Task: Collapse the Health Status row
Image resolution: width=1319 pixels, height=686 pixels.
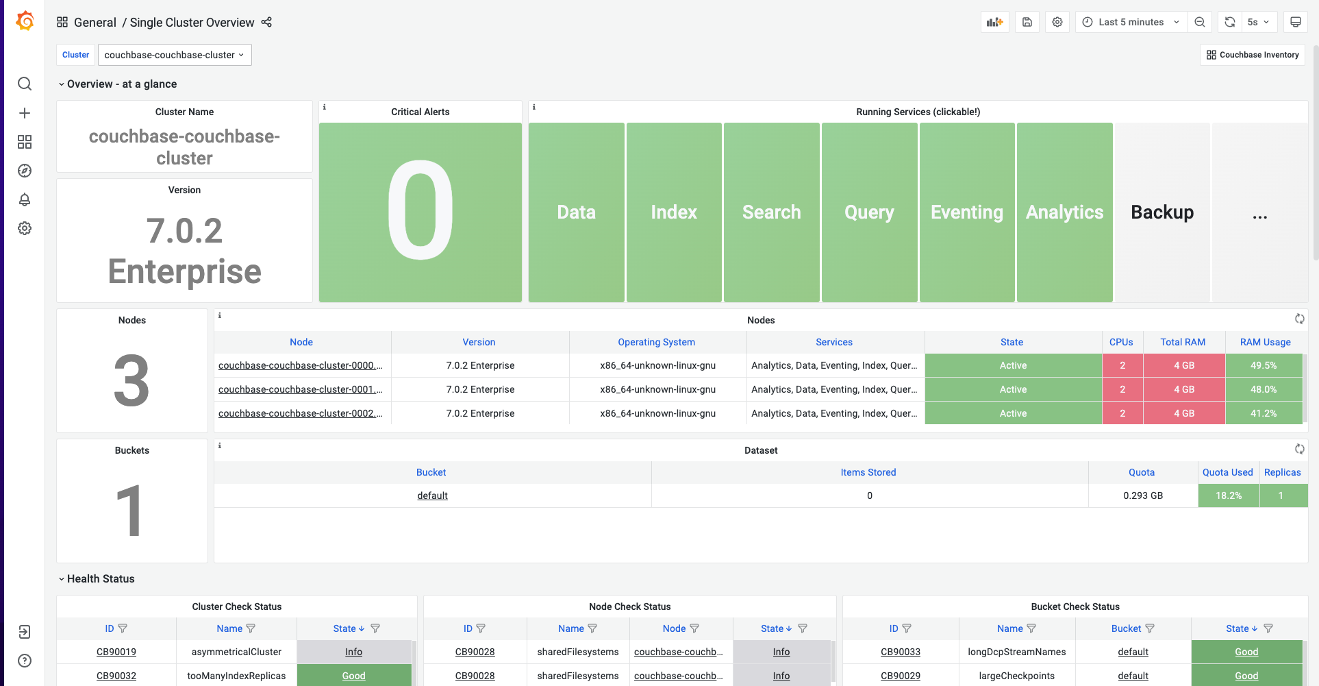Action: pyautogui.click(x=97, y=578)
